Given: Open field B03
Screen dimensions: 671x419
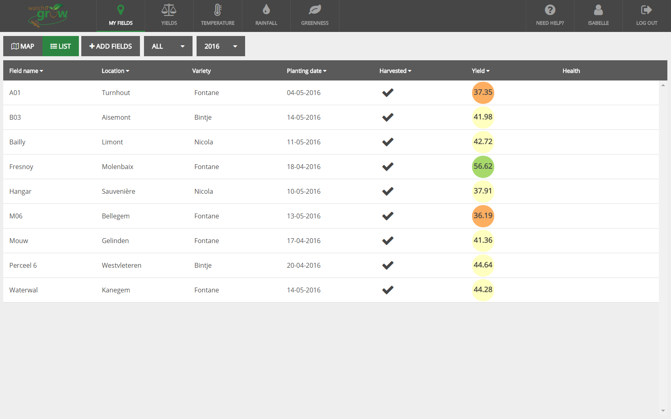Looking at the screenshot, I should [x=15, y=117].
